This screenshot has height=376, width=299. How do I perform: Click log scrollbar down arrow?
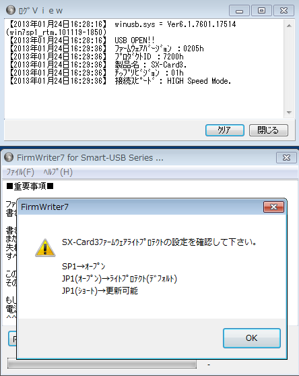point(289,113)
